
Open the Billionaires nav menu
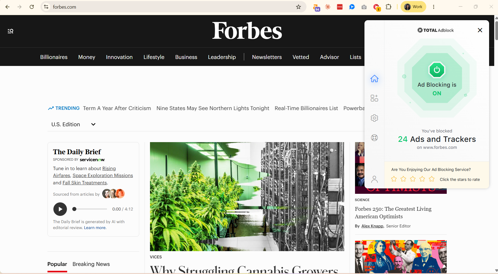54,57
